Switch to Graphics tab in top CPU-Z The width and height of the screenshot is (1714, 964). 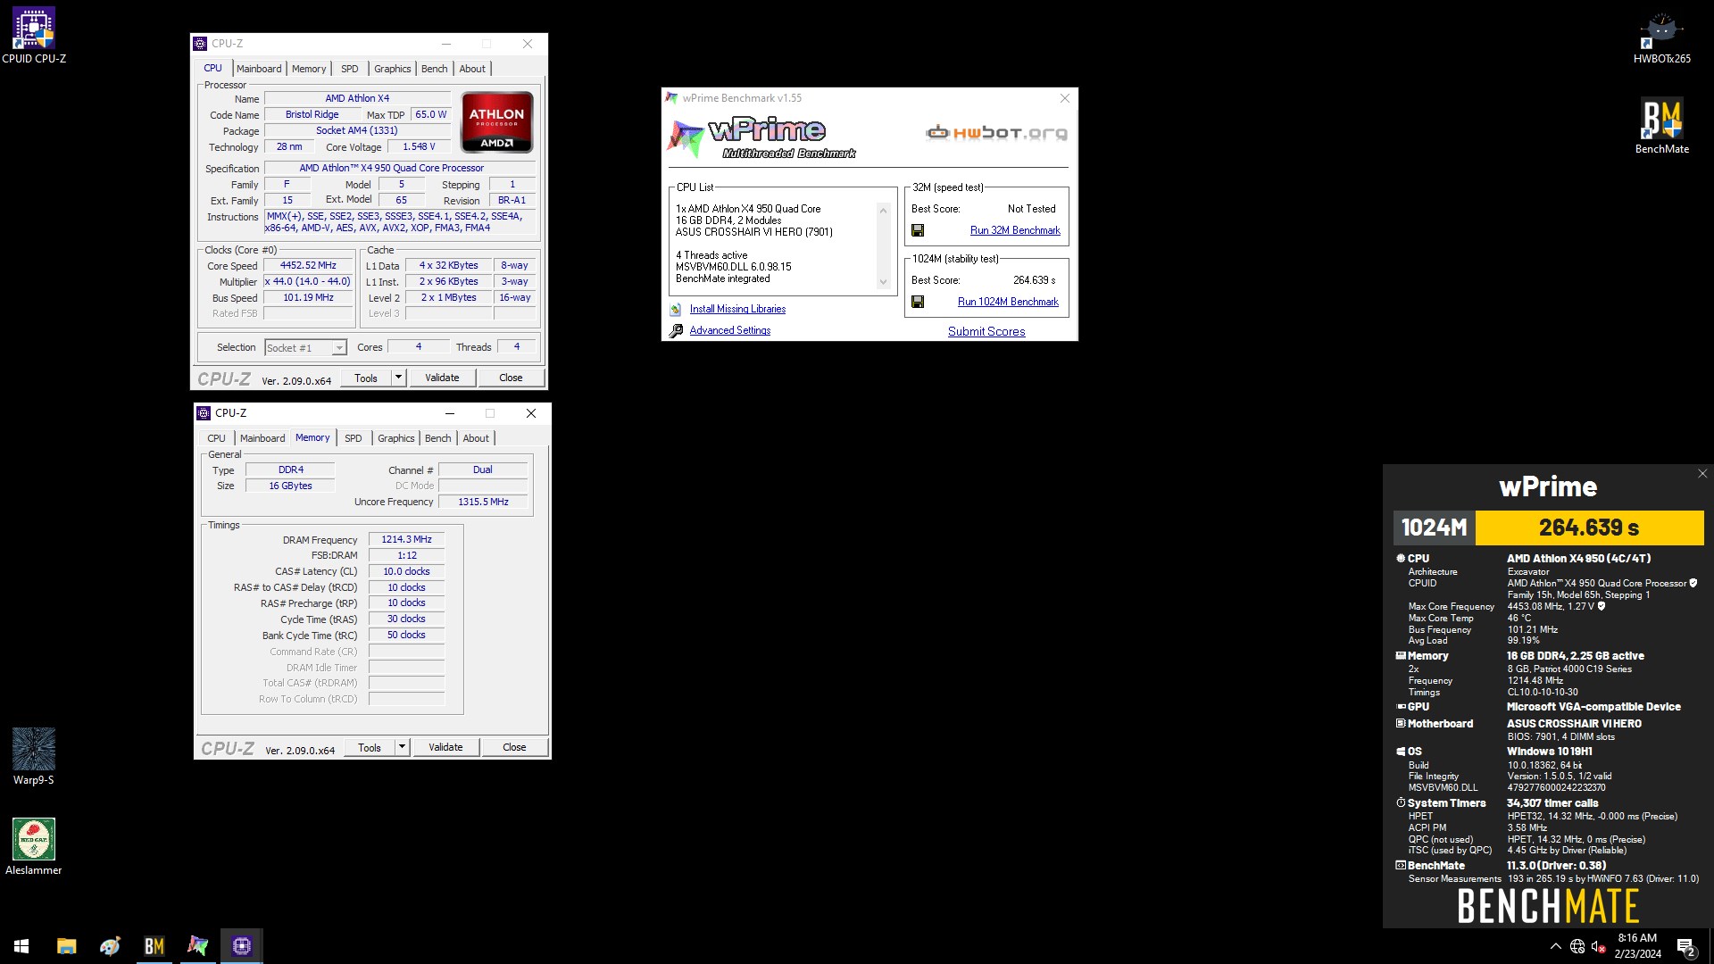tap(393, 69)
